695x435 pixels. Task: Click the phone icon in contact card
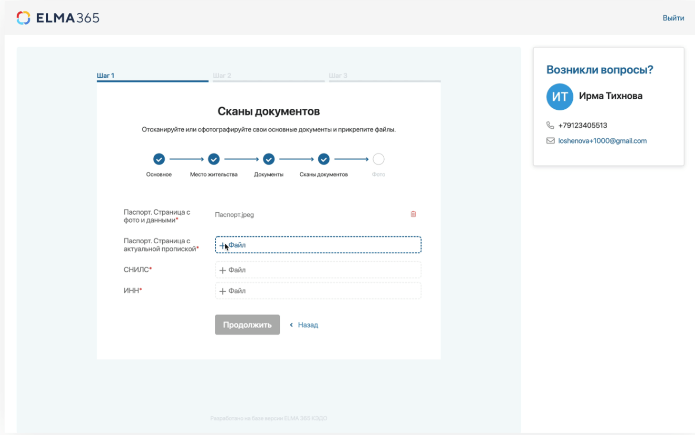(550, 125)
